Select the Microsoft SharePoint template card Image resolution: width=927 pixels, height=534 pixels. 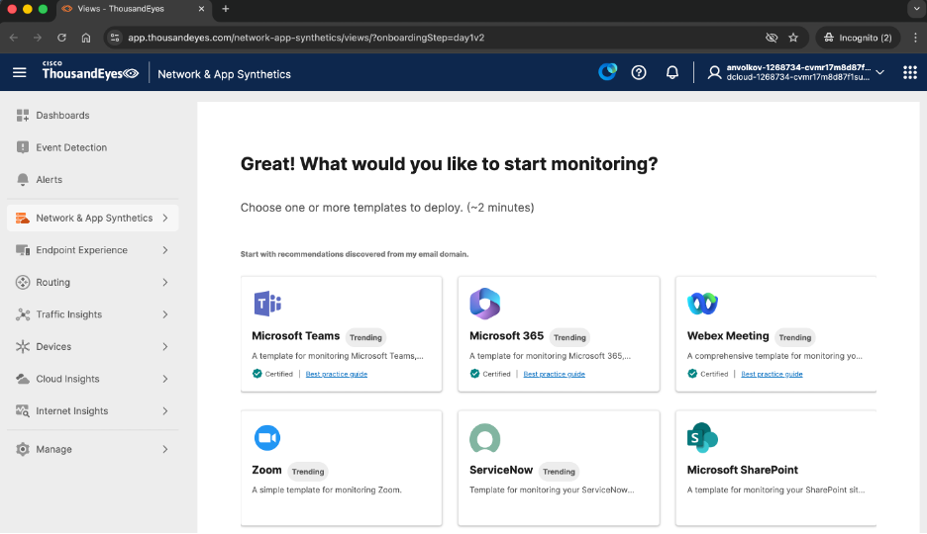click(x=775, y=469)
